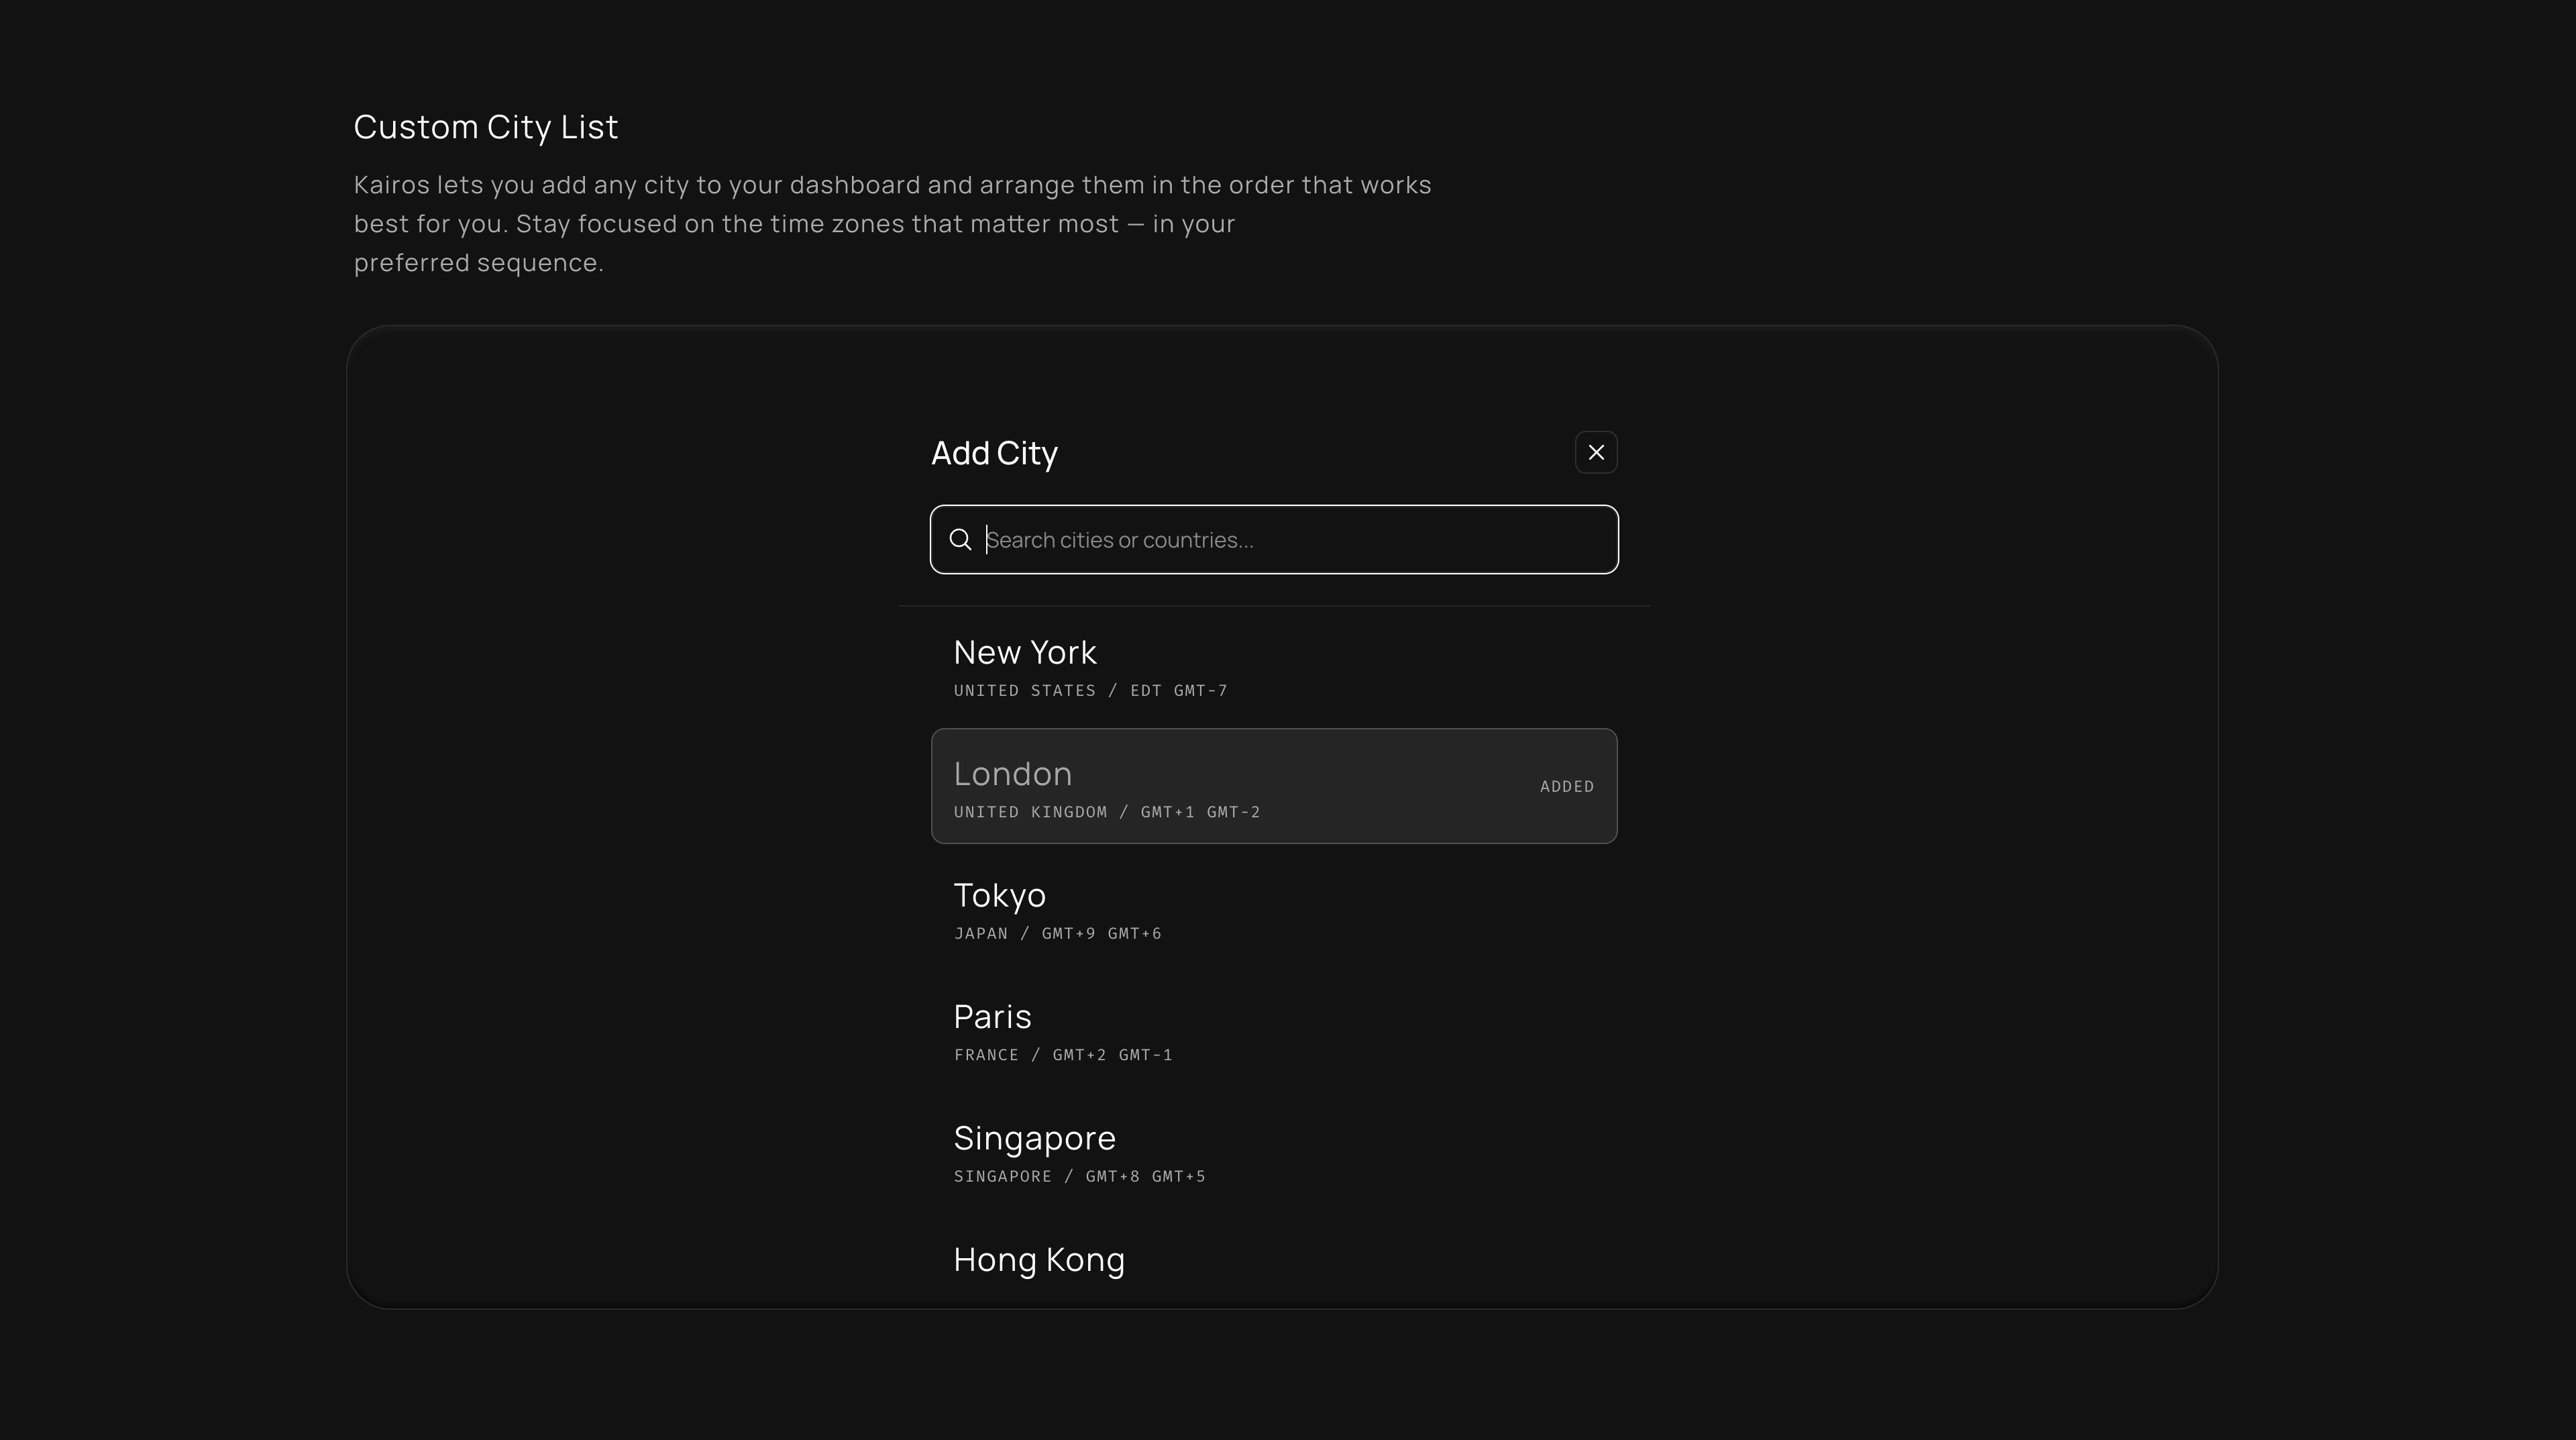Select Hong Kong at list bottom
2576x1440 pixels.
(x=1039, y=1260)
